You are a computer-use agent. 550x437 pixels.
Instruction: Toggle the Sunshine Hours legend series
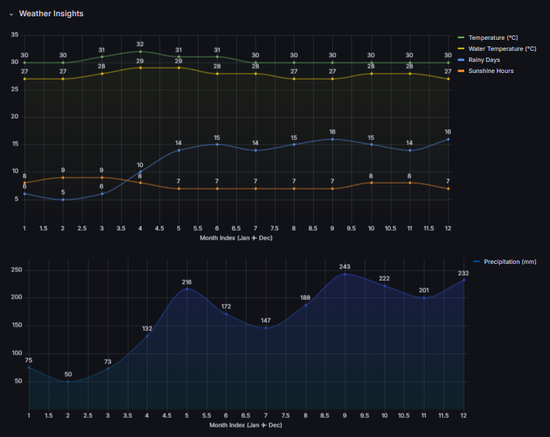[490, 71]
